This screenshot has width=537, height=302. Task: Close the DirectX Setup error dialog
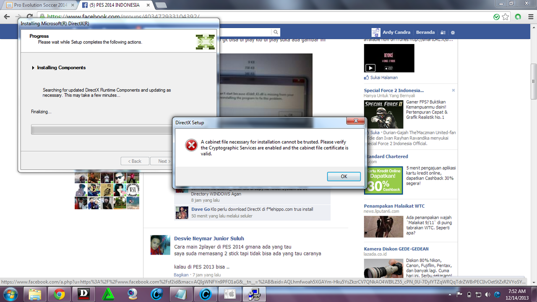coord(355,121)
